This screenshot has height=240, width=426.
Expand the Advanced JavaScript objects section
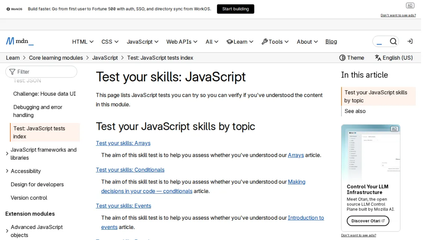point(7,231)
